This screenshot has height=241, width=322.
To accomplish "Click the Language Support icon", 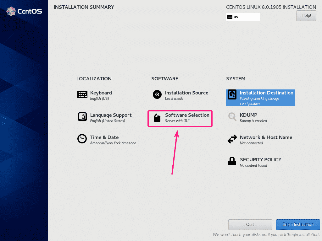I will 82,117.
